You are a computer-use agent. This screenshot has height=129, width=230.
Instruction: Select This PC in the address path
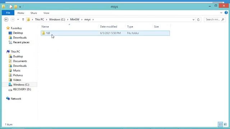point(40,19)
